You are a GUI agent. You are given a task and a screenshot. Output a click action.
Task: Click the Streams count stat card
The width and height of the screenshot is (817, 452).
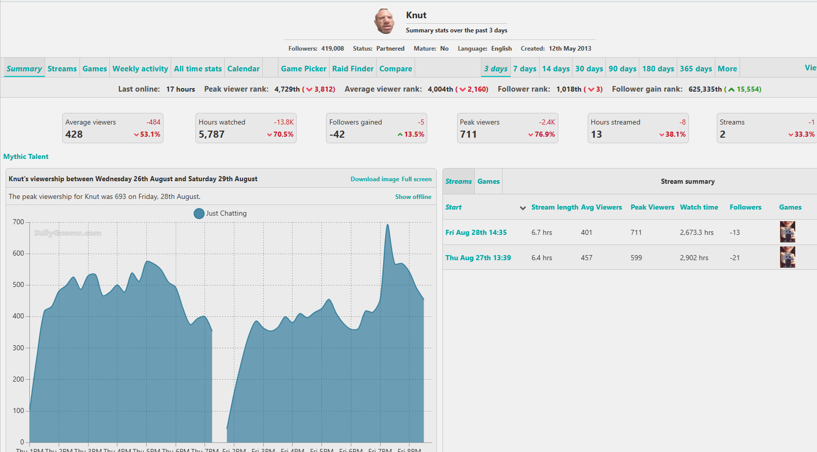point(767,128)
